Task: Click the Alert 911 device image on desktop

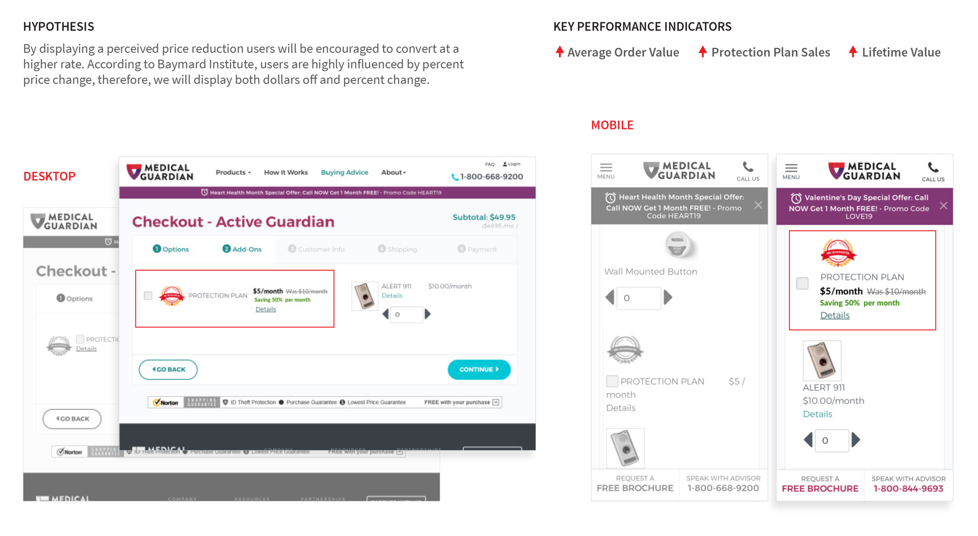Action: [x=365, y=296]
